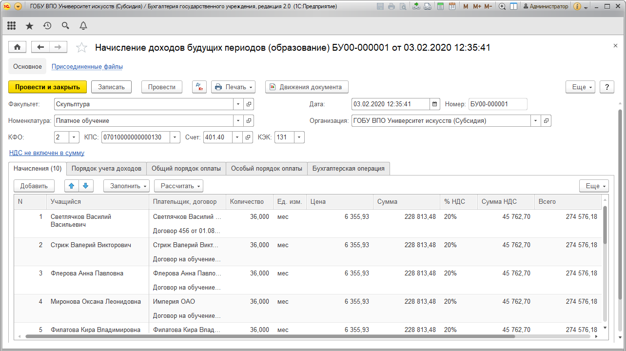Go to the Home page icon
The image size is (626, 351).
coord(18,47)
